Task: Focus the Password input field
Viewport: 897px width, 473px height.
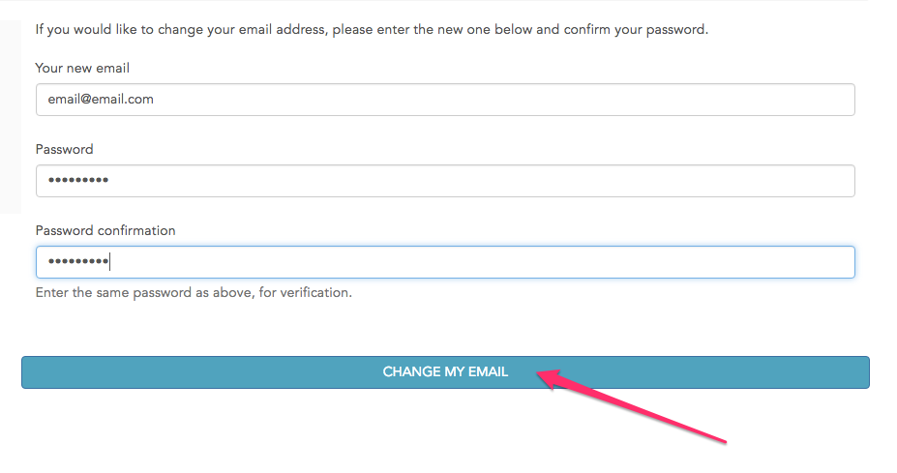Action: (445, 181)
